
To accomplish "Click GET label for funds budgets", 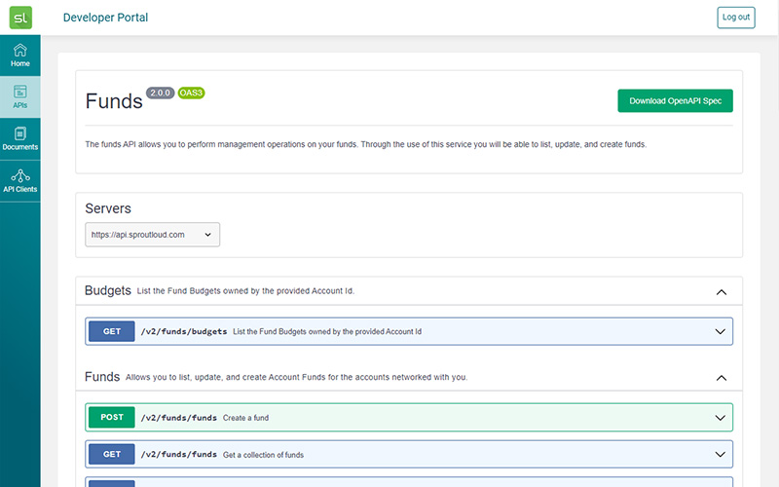I will tap(112, 331).
